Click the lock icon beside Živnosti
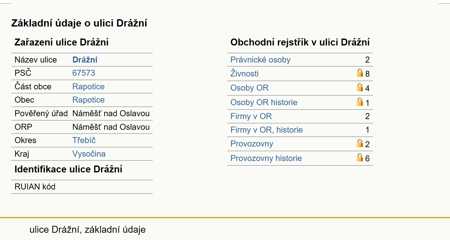The height and width of the screenshot is (240, 450). coord(360,73)
